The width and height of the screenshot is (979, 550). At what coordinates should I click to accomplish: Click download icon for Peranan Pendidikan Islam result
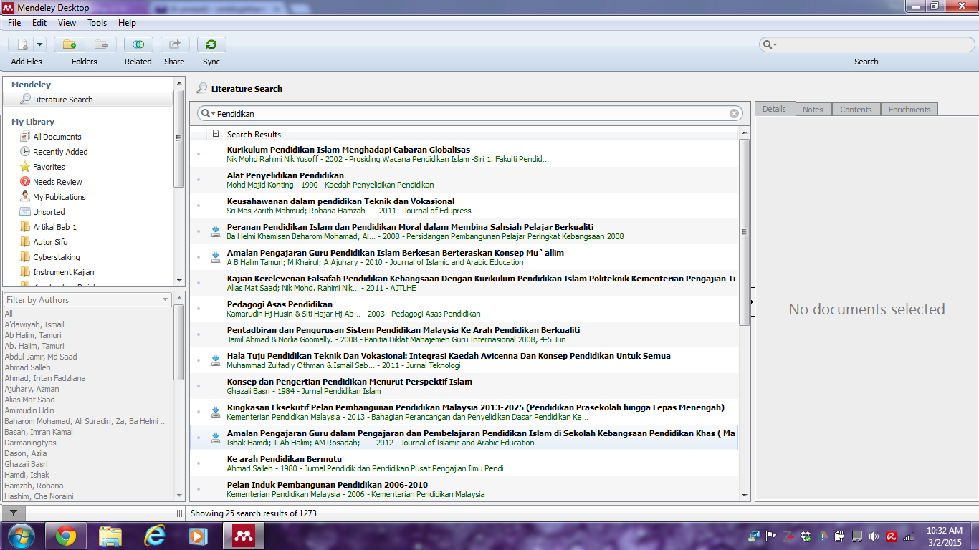(216, 231)
